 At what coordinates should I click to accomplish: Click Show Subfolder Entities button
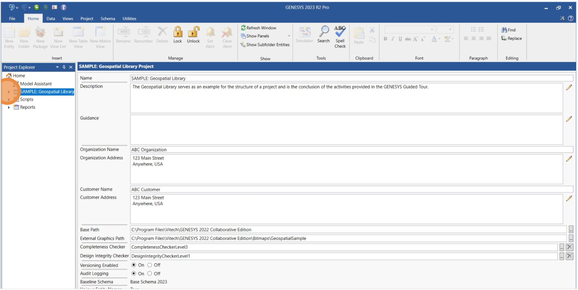[x=265, y=45]
